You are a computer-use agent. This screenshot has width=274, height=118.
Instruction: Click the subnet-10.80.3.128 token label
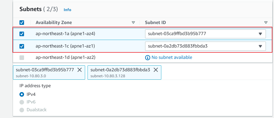[108, 76]
